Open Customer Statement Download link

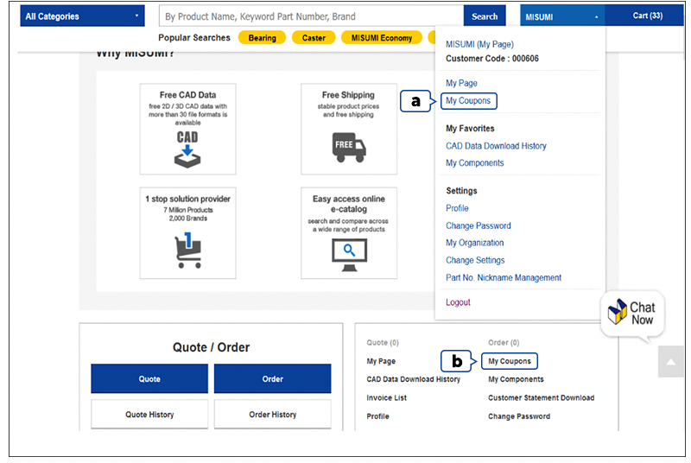(541, 398)
